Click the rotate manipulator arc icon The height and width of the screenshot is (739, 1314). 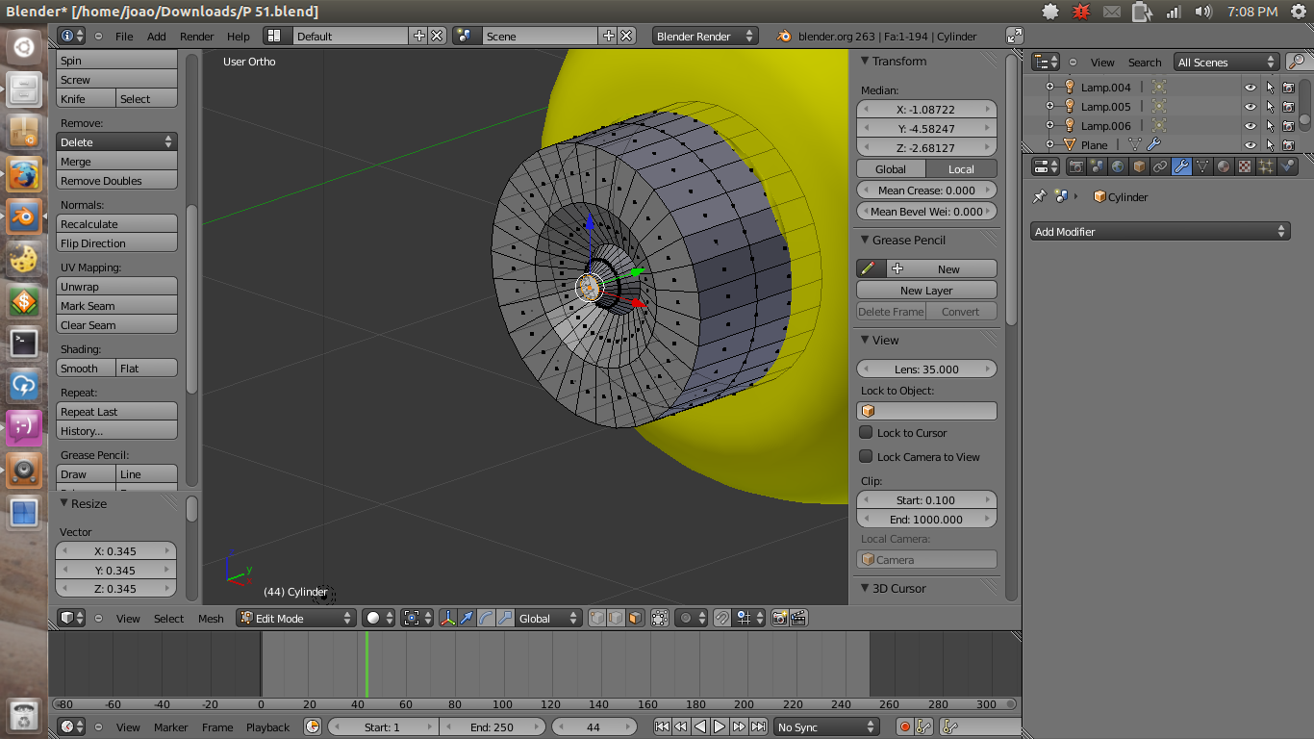487,619
